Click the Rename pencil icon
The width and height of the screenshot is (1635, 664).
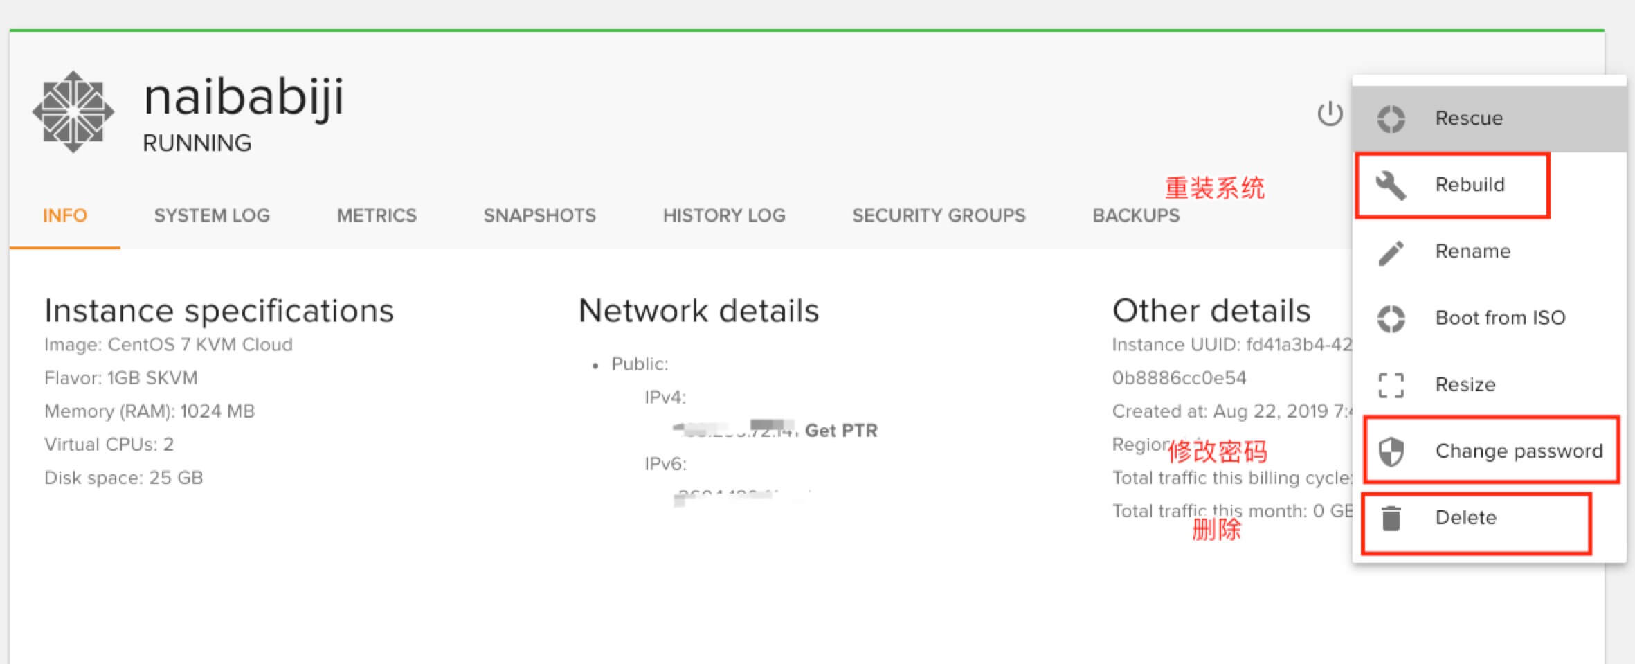(x=1391, y=252)
